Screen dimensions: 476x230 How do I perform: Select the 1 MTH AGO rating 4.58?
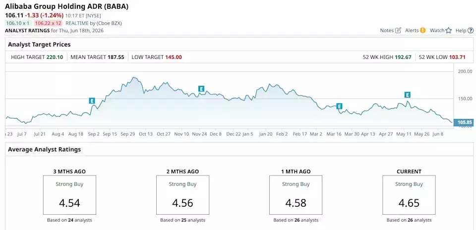pos(296,203)
